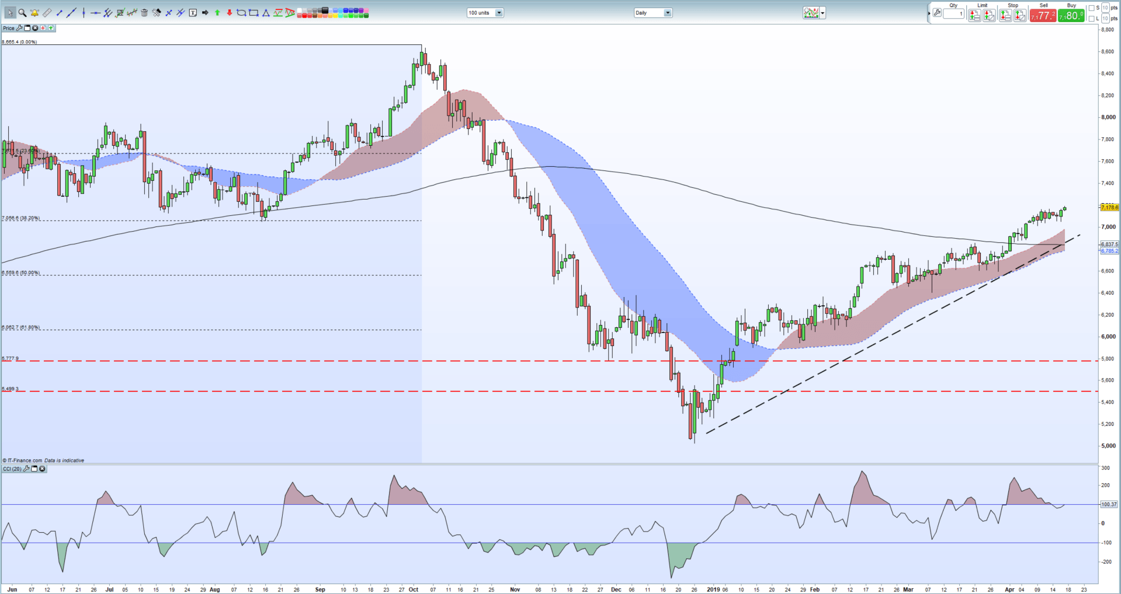1121x594 pixels.
Task: Select the triangle drawing tool
Action: (x=266, y=13)
